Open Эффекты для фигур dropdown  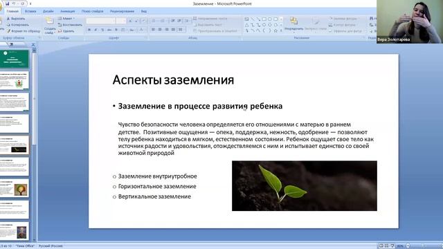click(x=345, y=31)
